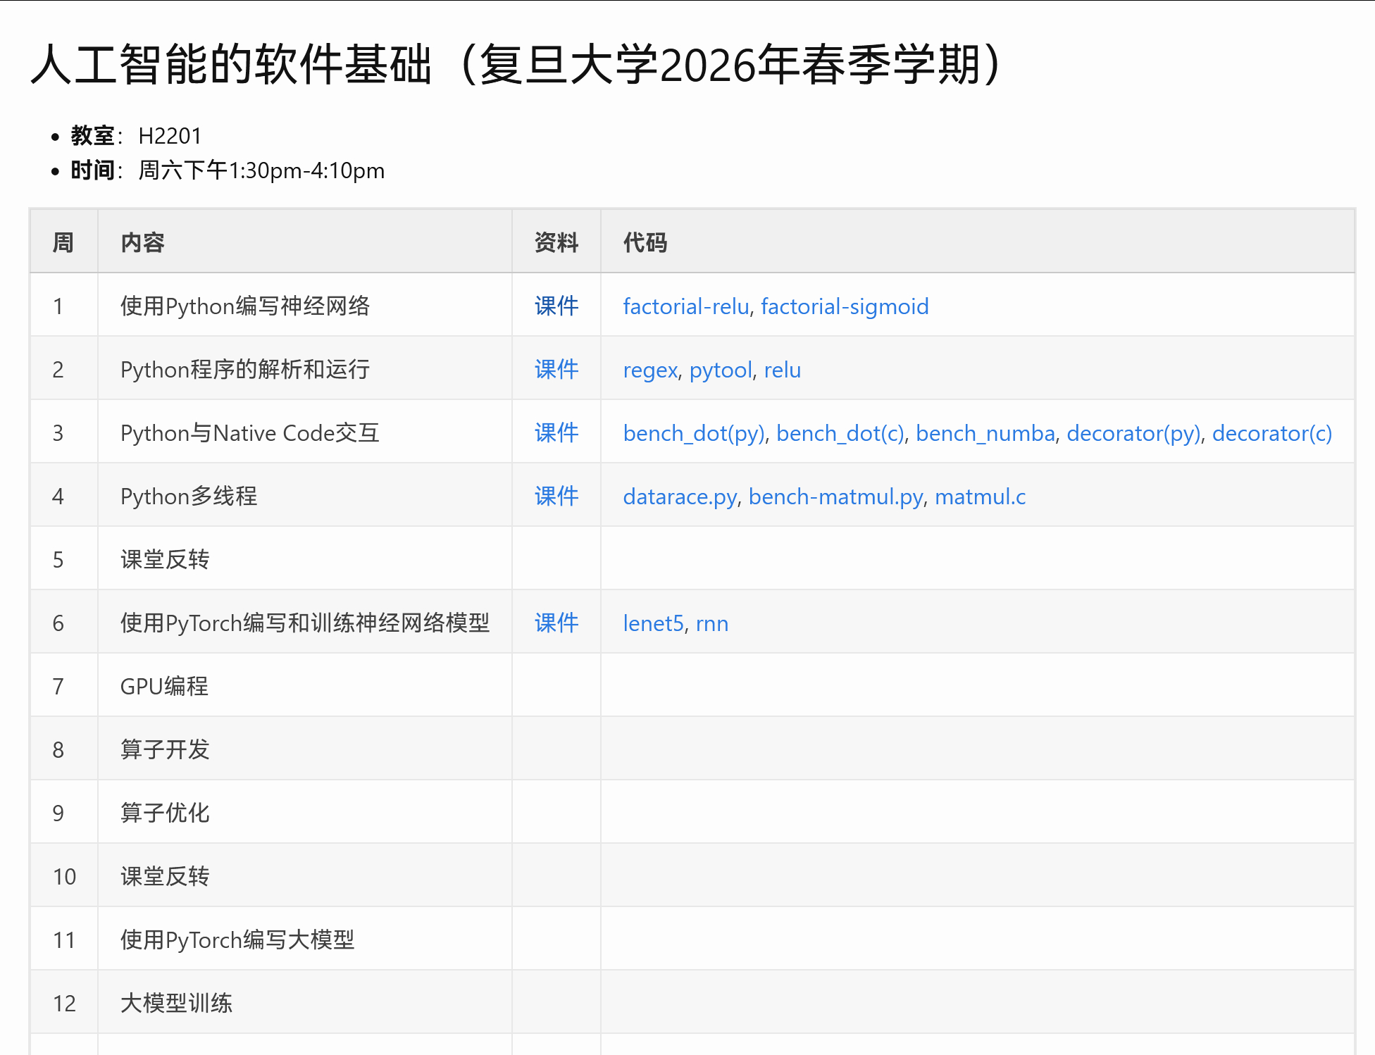Open the bench-matmul.py code link

pyautogui.click(x=836, y=496)
